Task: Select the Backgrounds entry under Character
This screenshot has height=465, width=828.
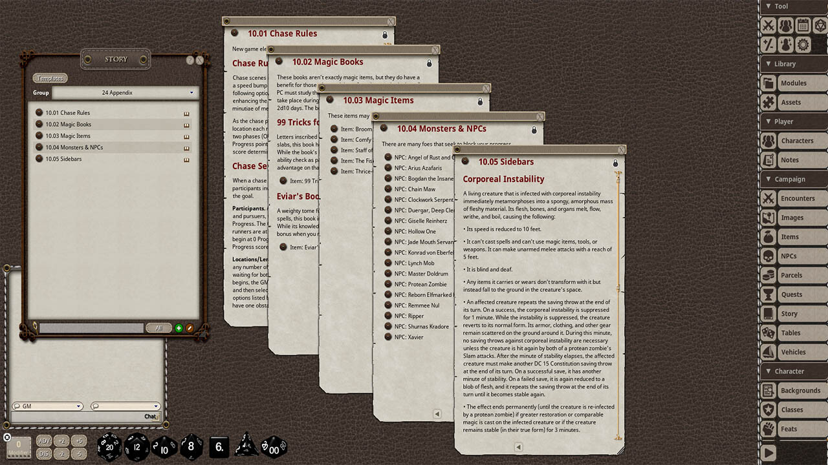Action: pos(801,390)
